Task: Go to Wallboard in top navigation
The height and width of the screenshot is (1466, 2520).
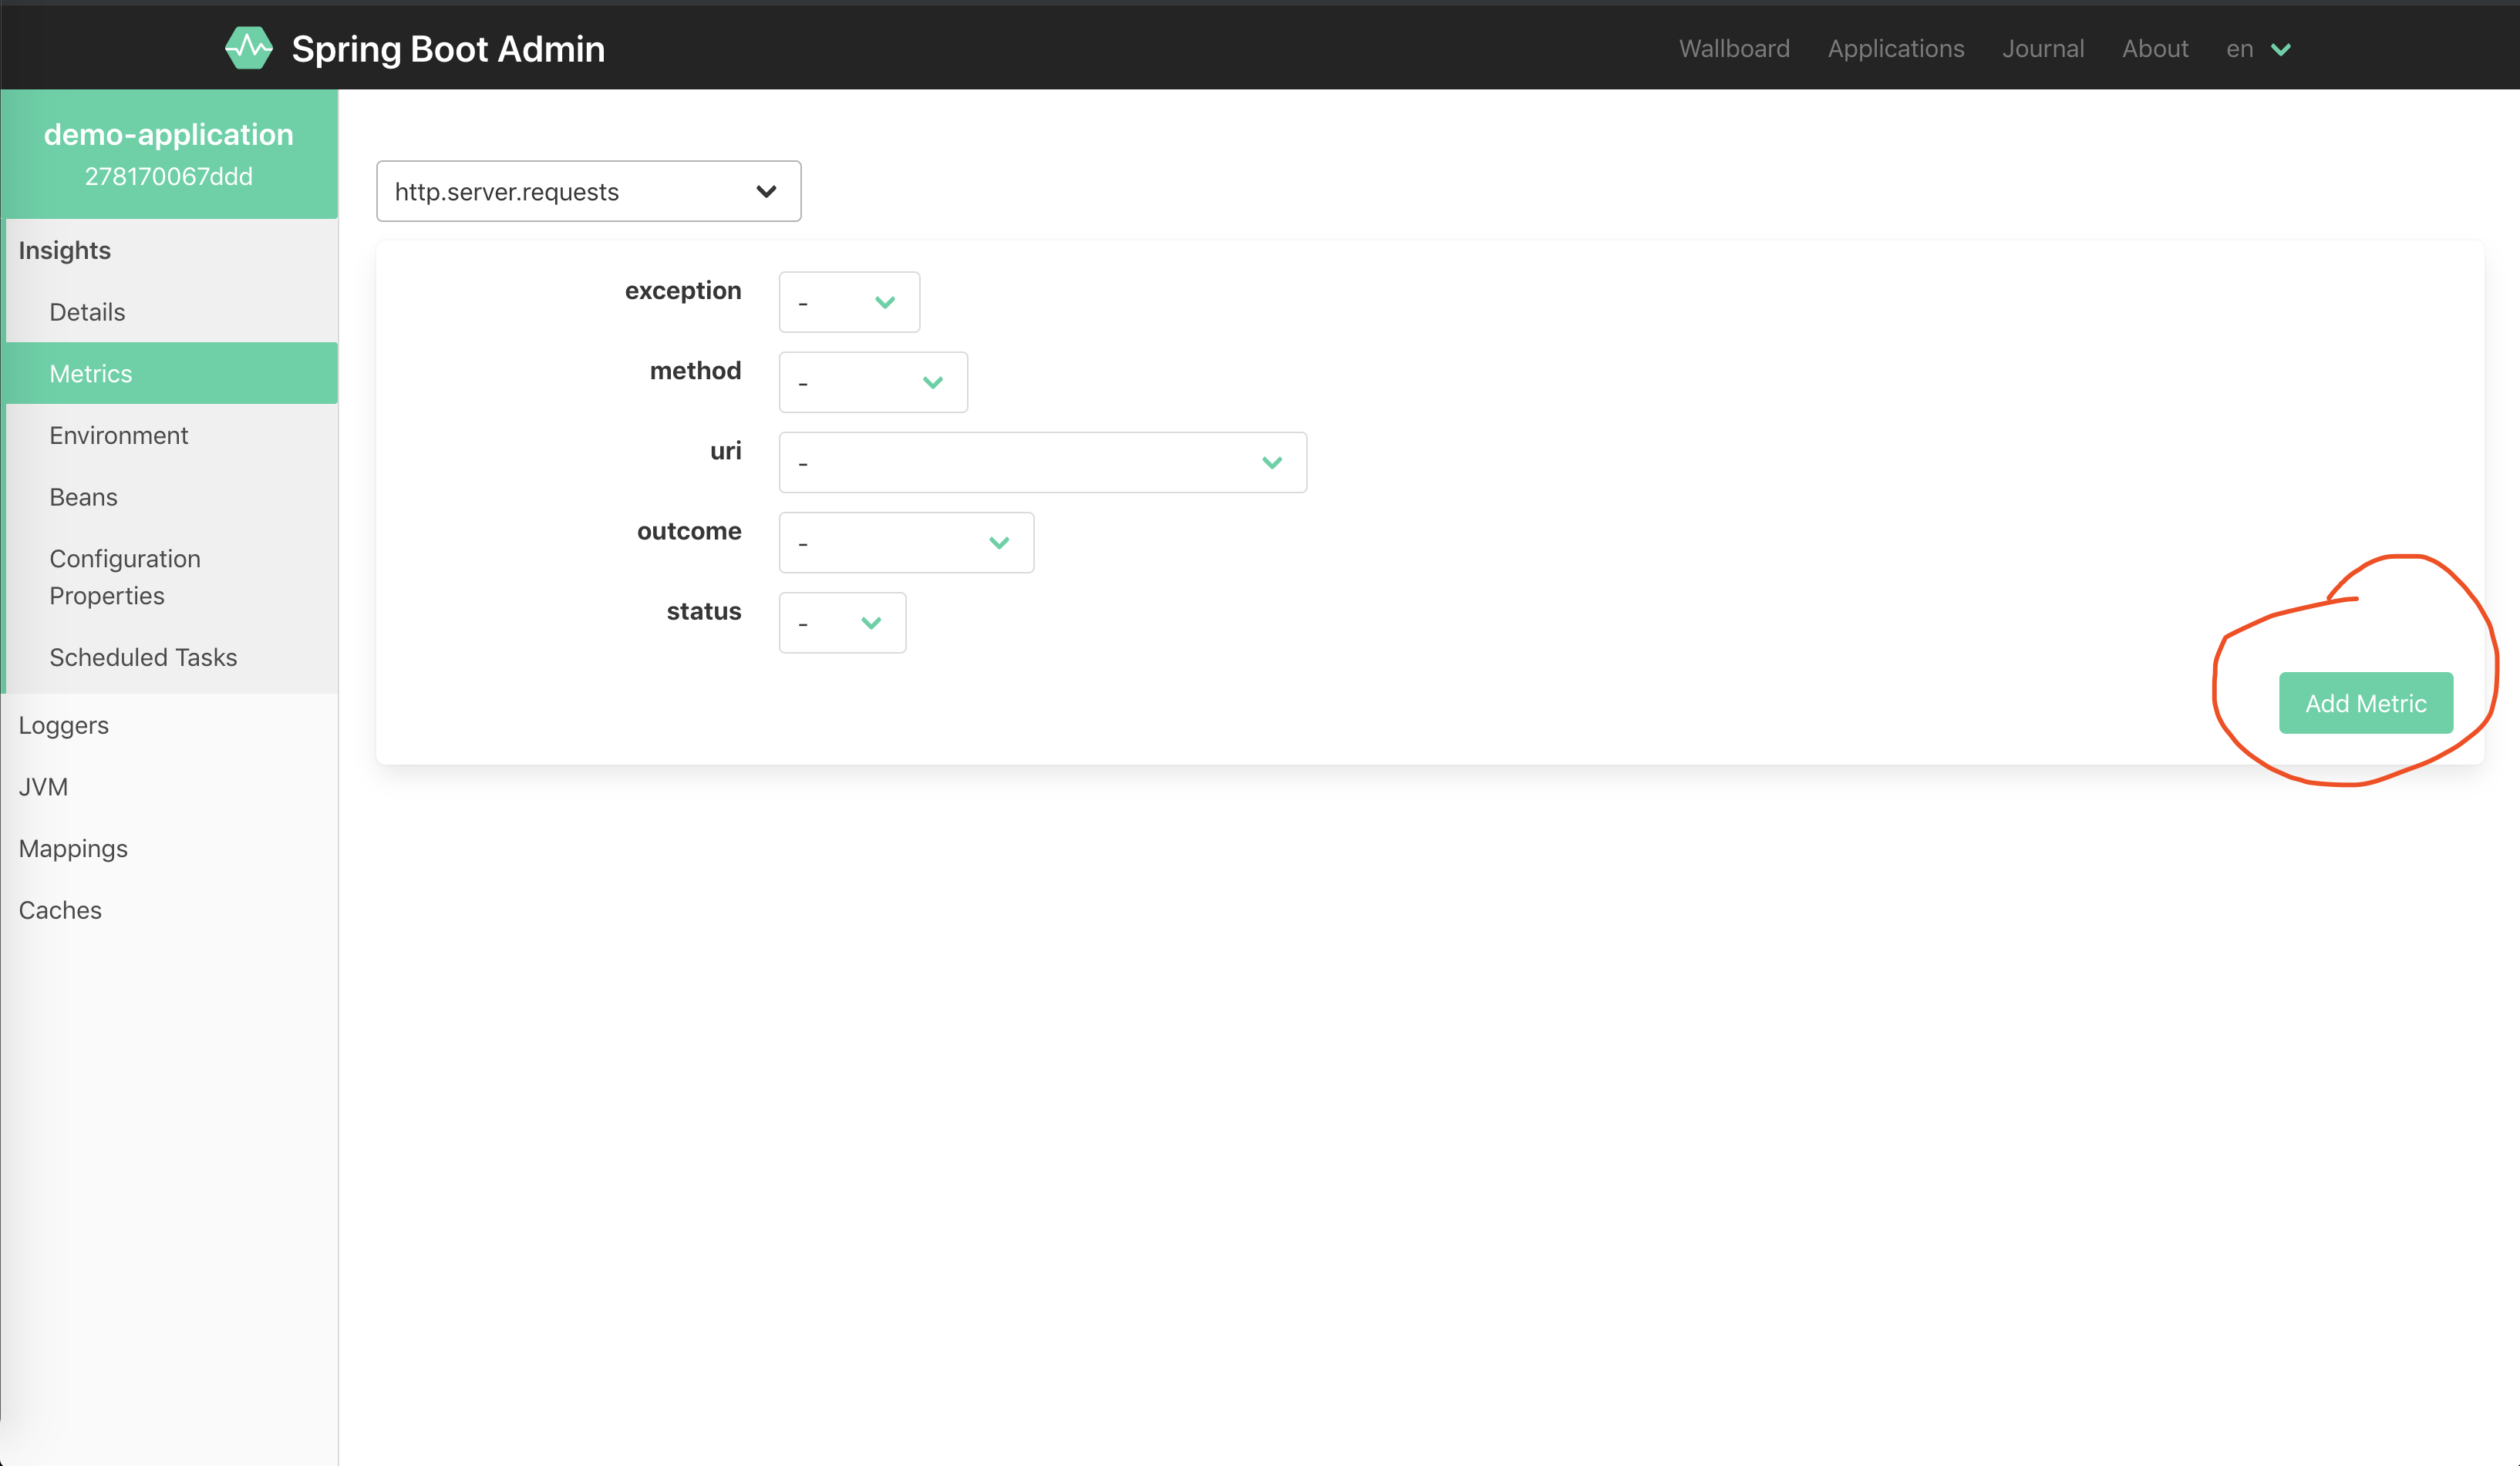Action: (x=1734, y=49)
